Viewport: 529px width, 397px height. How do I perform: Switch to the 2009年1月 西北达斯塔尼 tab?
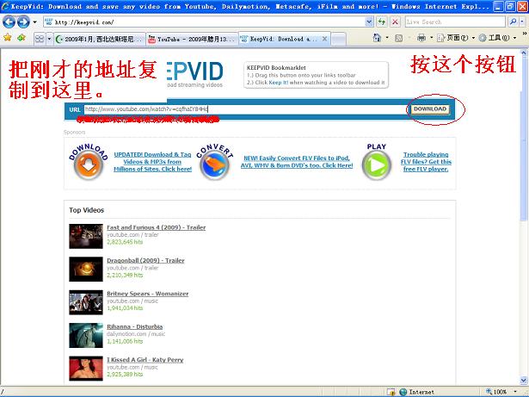(x=100, y=40)
